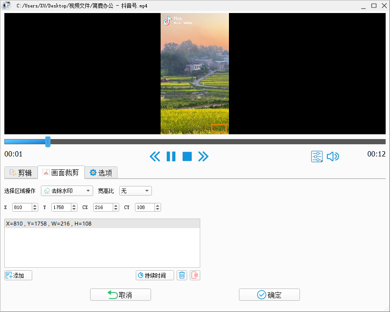Stop the video playback
The width and height of the screenshot is (390, 312).
click(x=187, y=156)
